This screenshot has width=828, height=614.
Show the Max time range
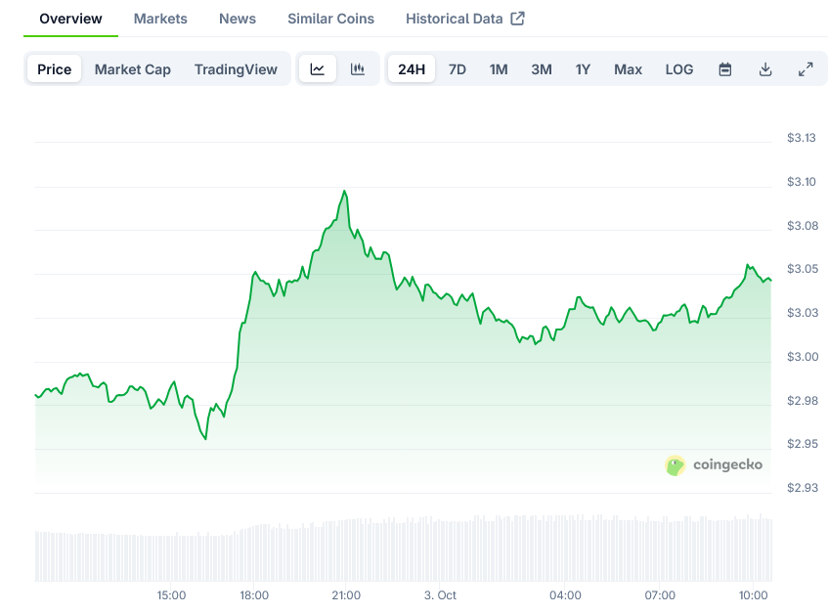click(x=629, y=69)
